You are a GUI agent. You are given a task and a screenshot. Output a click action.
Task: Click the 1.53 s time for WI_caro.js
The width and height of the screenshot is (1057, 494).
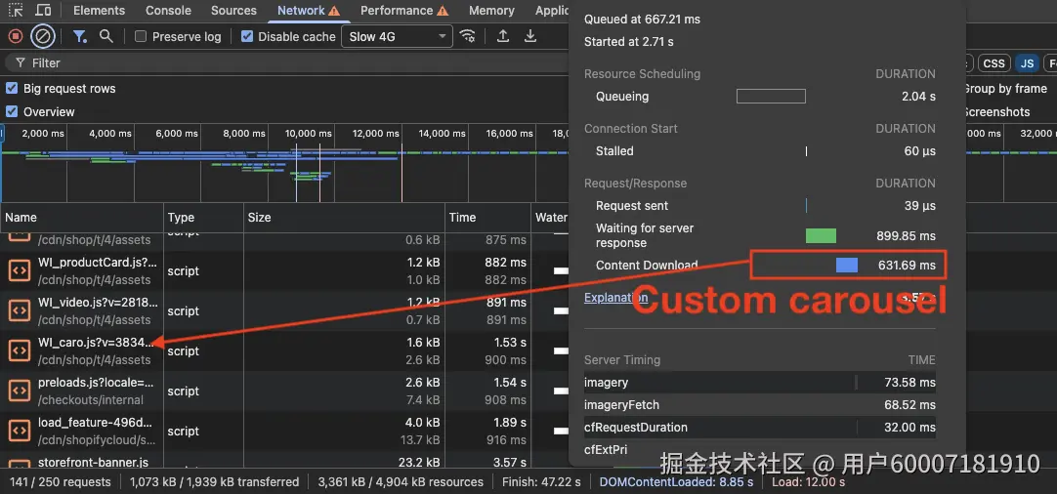tap(510, 343)
